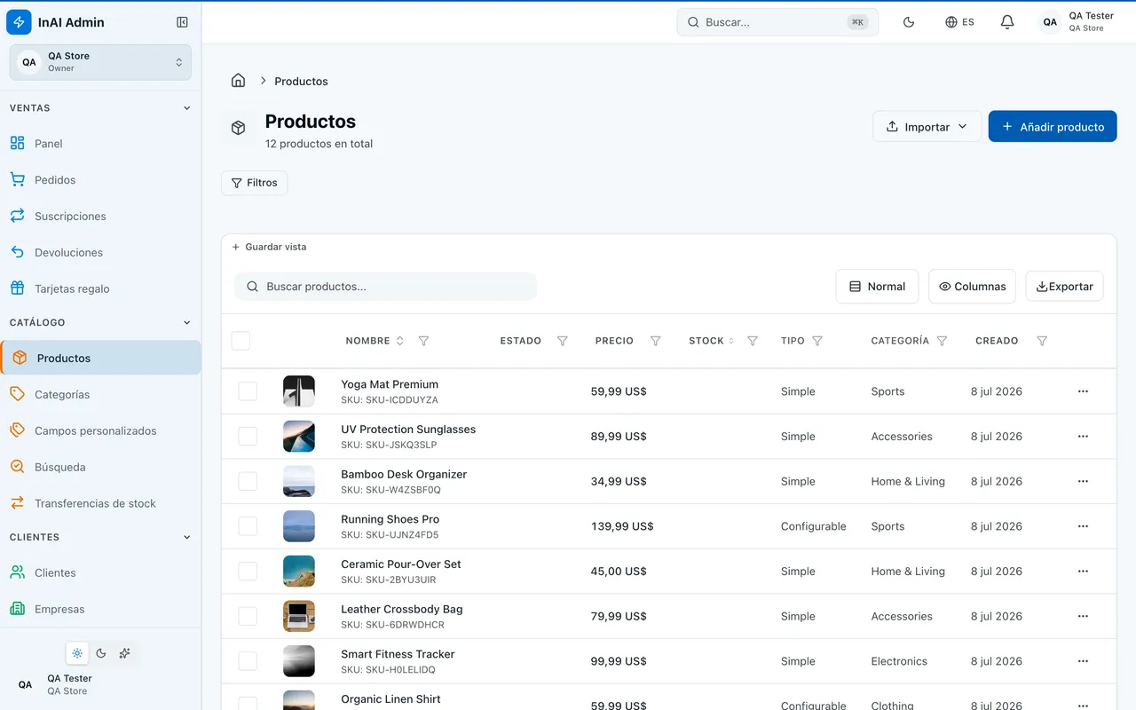This screenshot has height=710, width=1136.
Task: Check the Yoga Mat Premium row checkbox
Action: click(248, 391)
